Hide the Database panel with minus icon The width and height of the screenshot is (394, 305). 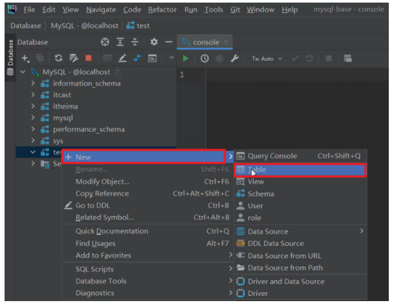pos(169,42)
